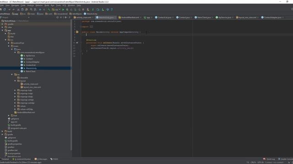Expand the test folder under src
293x164 pixels.
[9, 115]
